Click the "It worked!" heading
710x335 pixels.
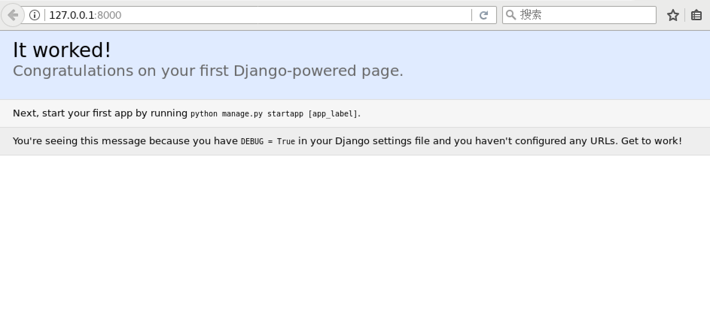point(62,50)
